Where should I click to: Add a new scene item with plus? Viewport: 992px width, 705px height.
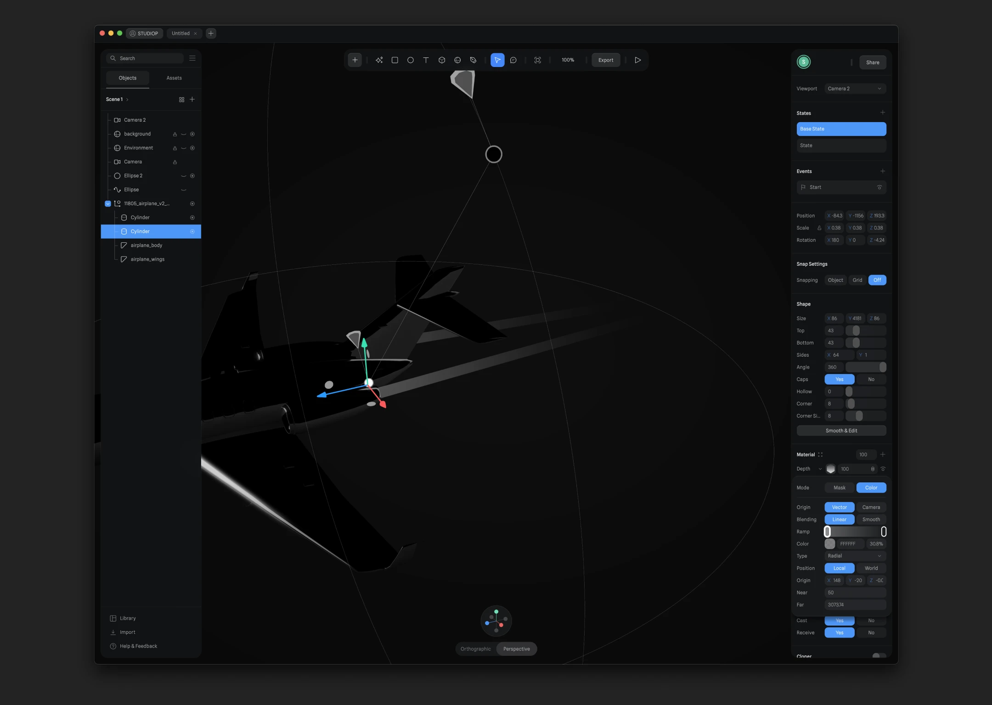pyautogui.click(x=192, y=100)
